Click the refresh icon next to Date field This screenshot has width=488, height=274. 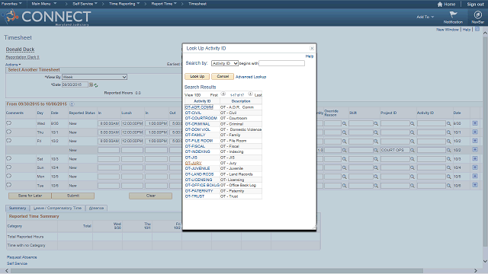tap(96, 85)
